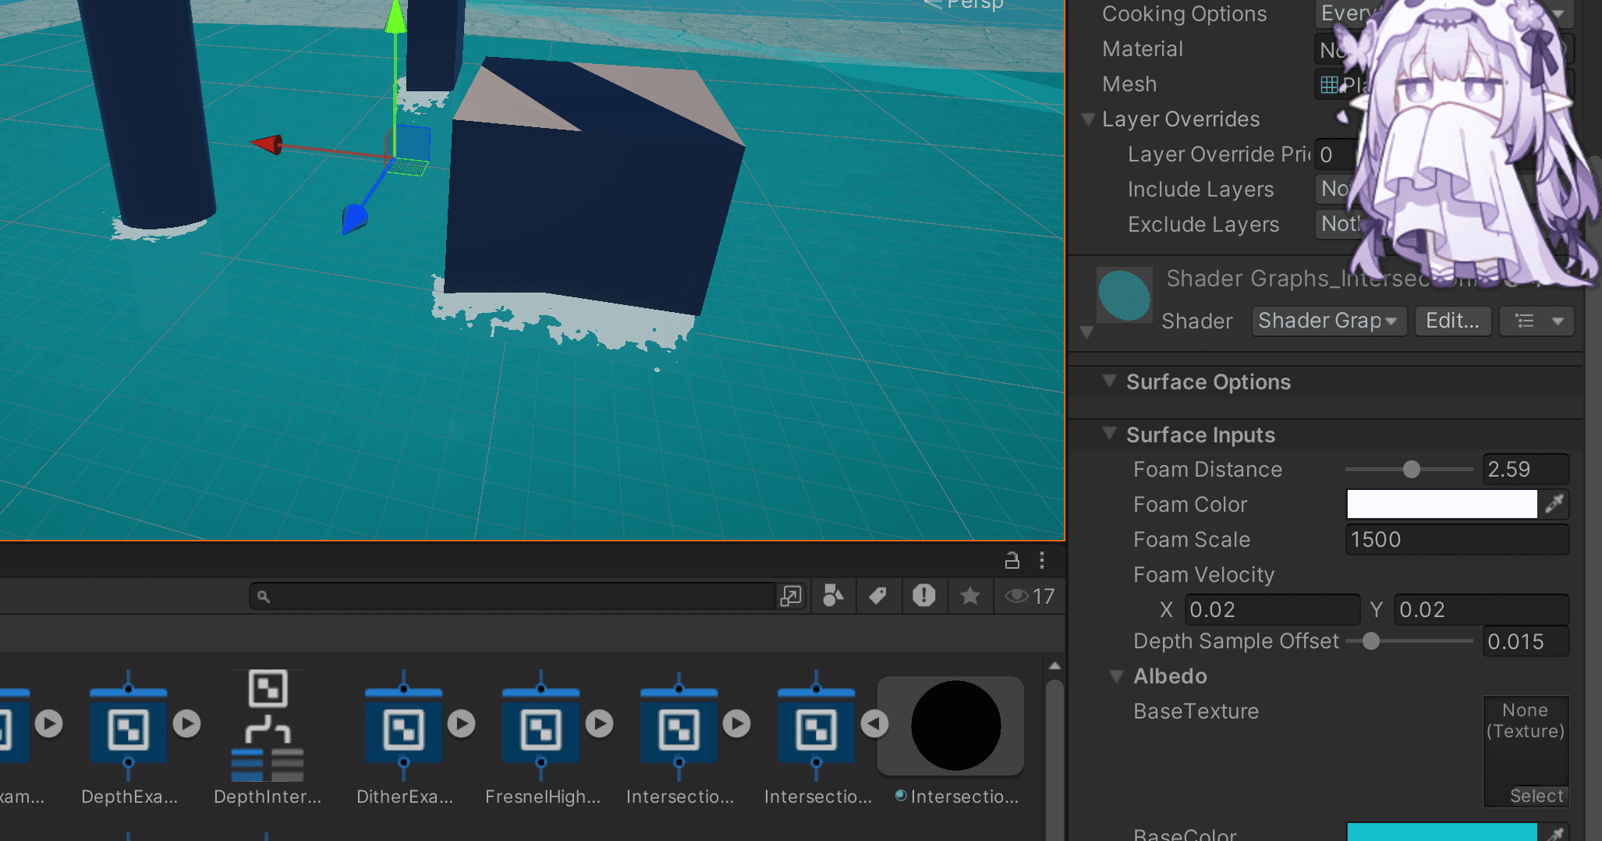Click the open-in-Unity-Search icon
Viewport: 1602px width, 841px height.
point(791,596)
